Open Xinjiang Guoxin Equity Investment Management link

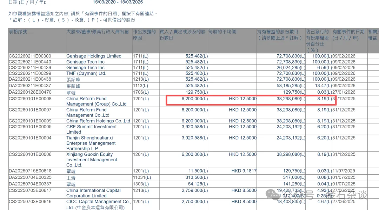(92, 160)
